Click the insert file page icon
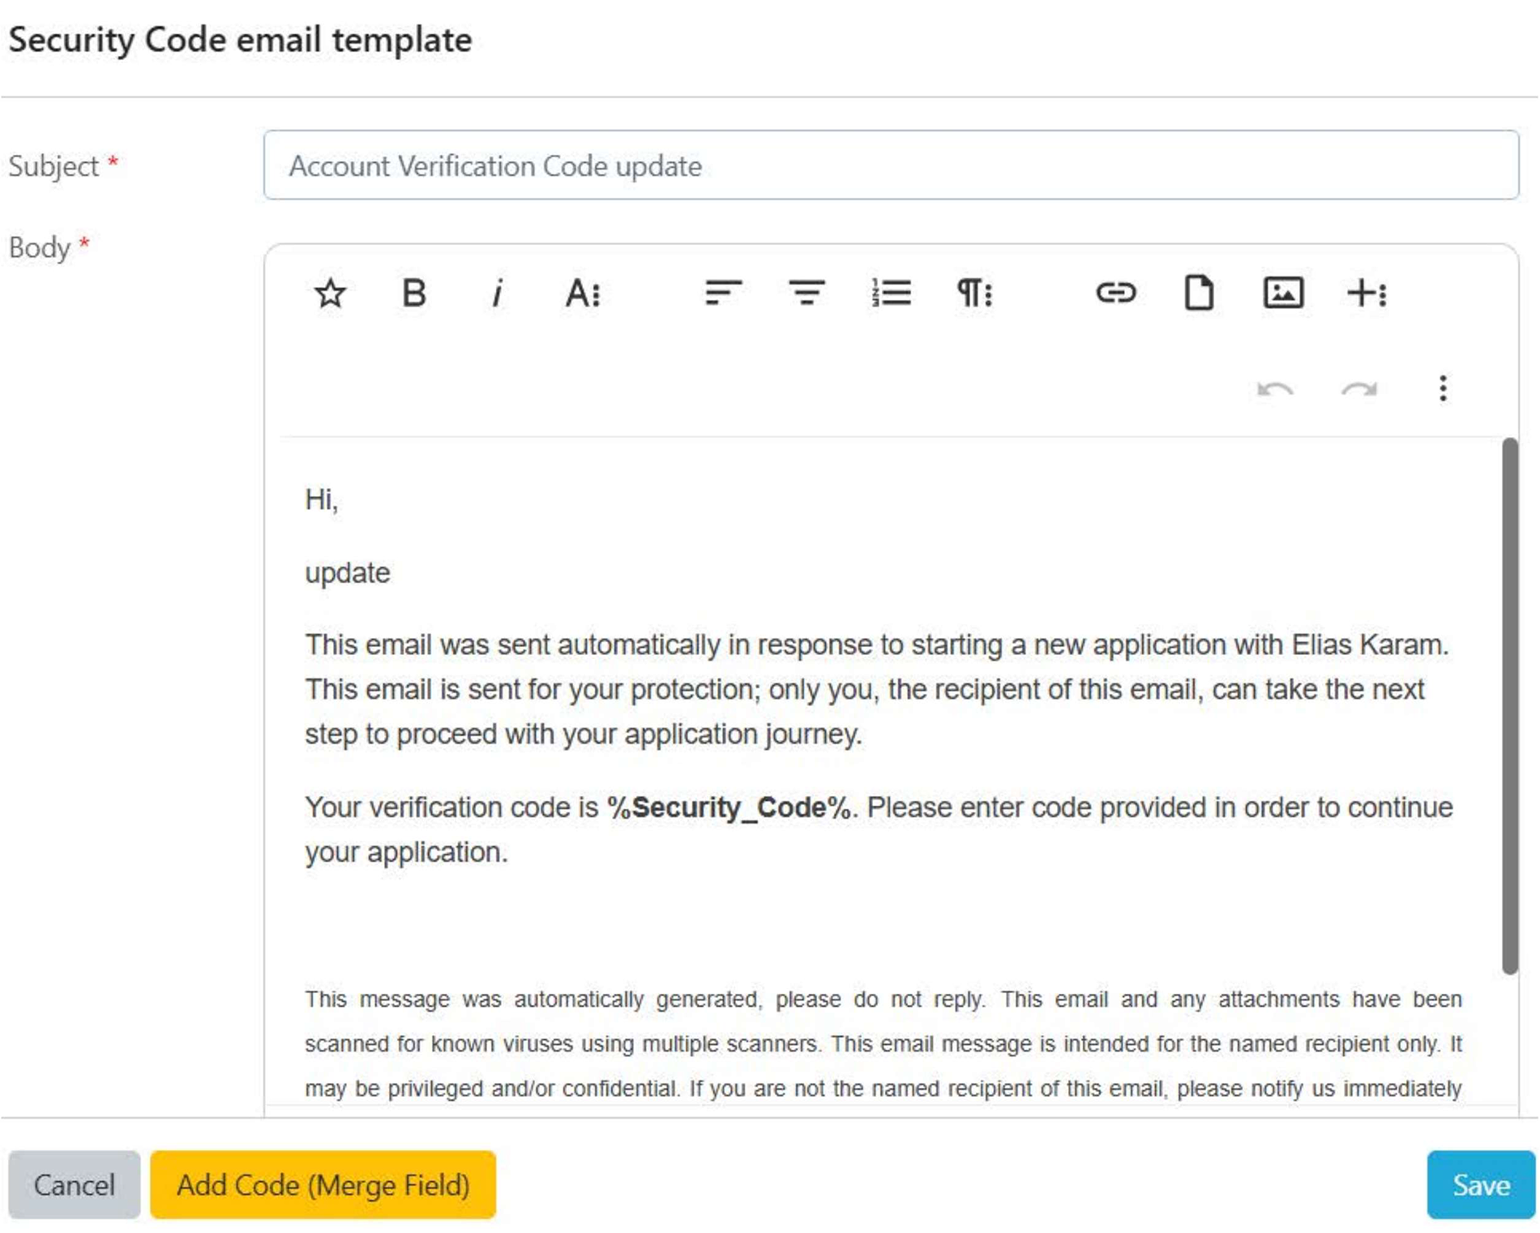Screen dimensions: 1540x1233 pyautogui.click(x=1199, y=293)
